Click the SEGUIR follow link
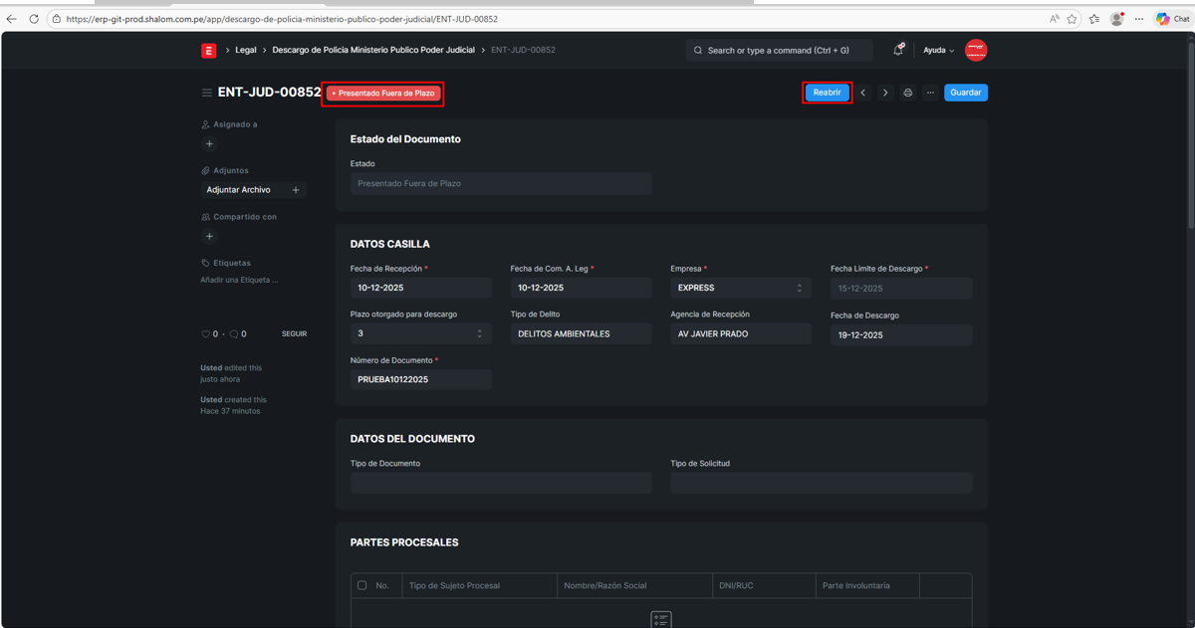The height and width of the screenshot is (628, 1195). tap(294, 334)
